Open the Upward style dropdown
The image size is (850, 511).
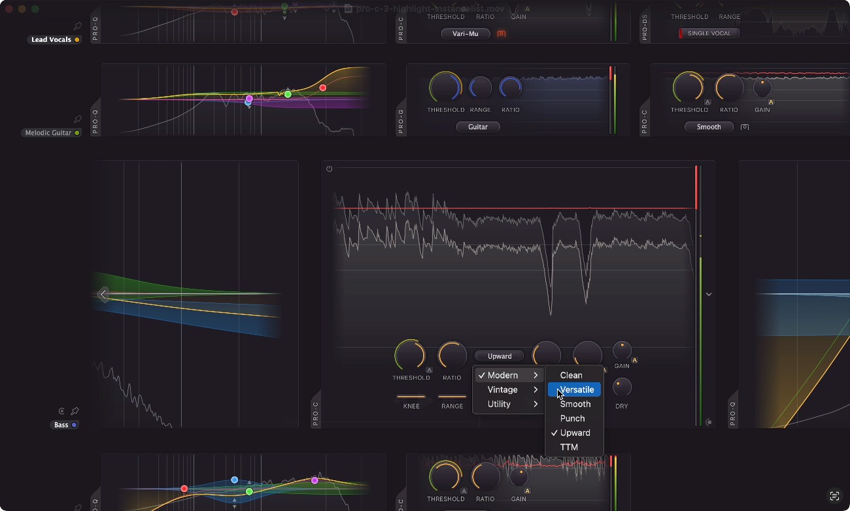tap(500, 356)
